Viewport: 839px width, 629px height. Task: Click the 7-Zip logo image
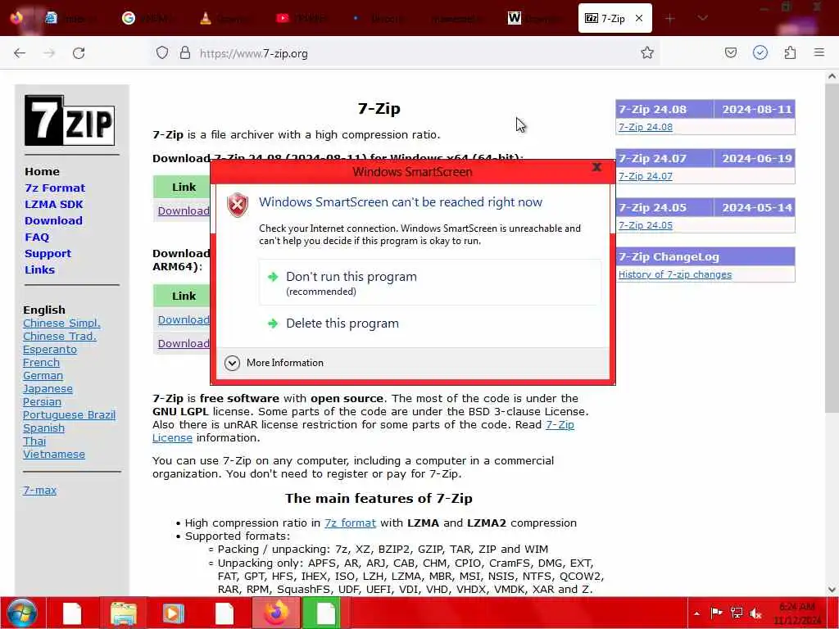tap(70, 120)
